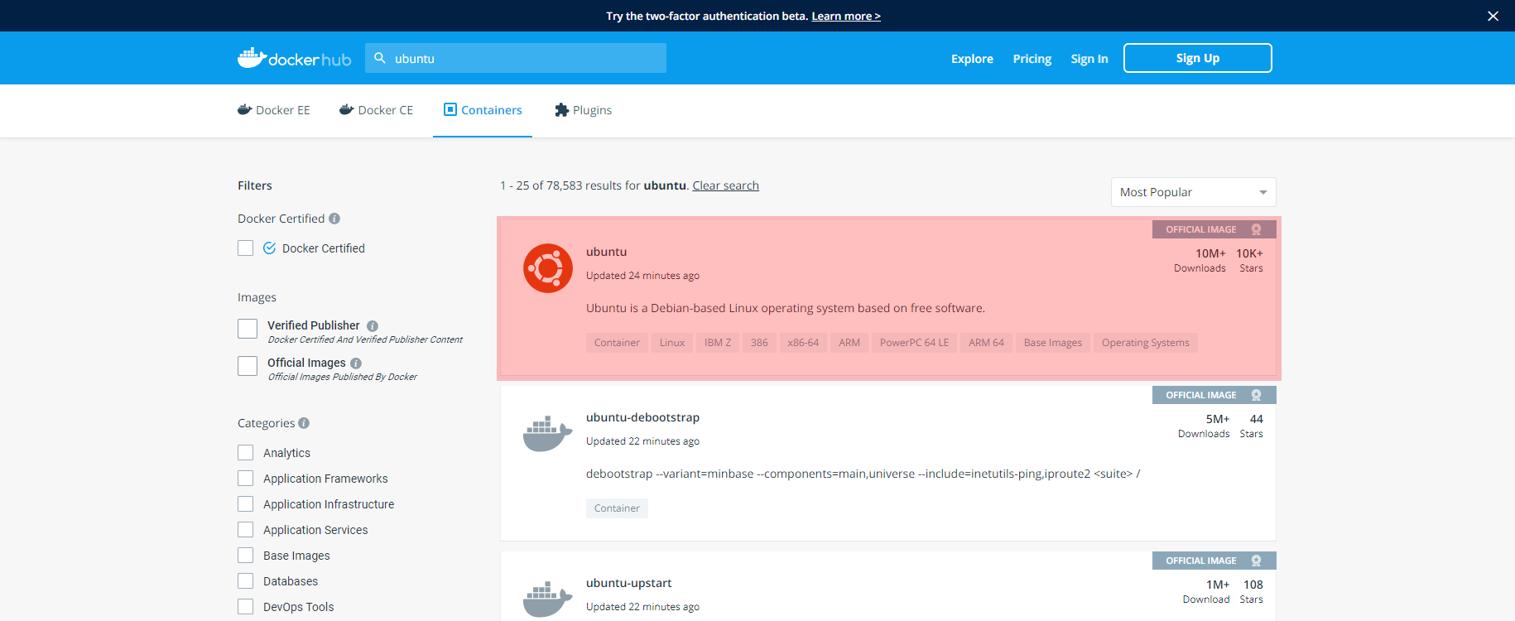Click the ubuntu description text
The image size is (1515, 621).
point(786,308)
